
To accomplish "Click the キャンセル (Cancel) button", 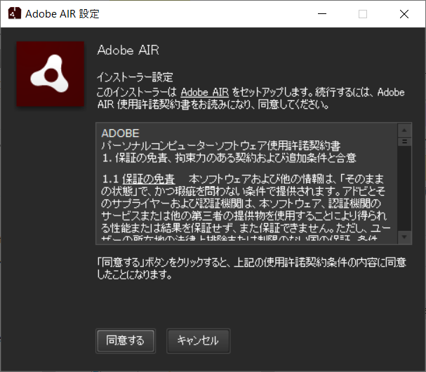I will [x=198, y=340].
